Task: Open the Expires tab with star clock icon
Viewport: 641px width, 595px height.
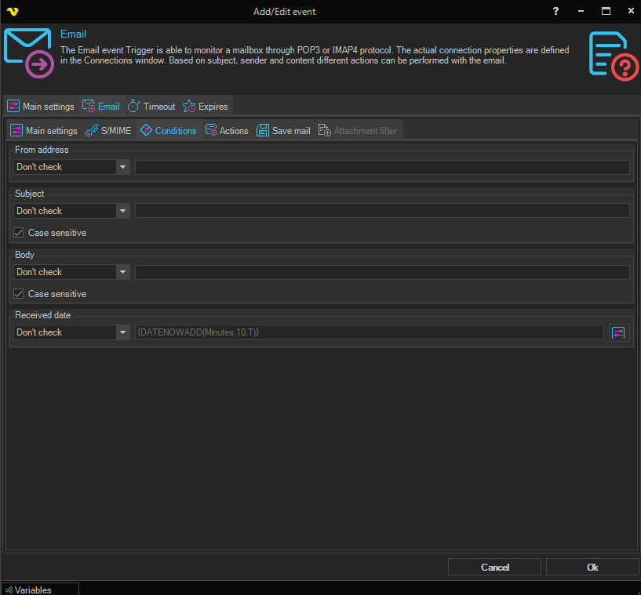Action: coord(206,107)
